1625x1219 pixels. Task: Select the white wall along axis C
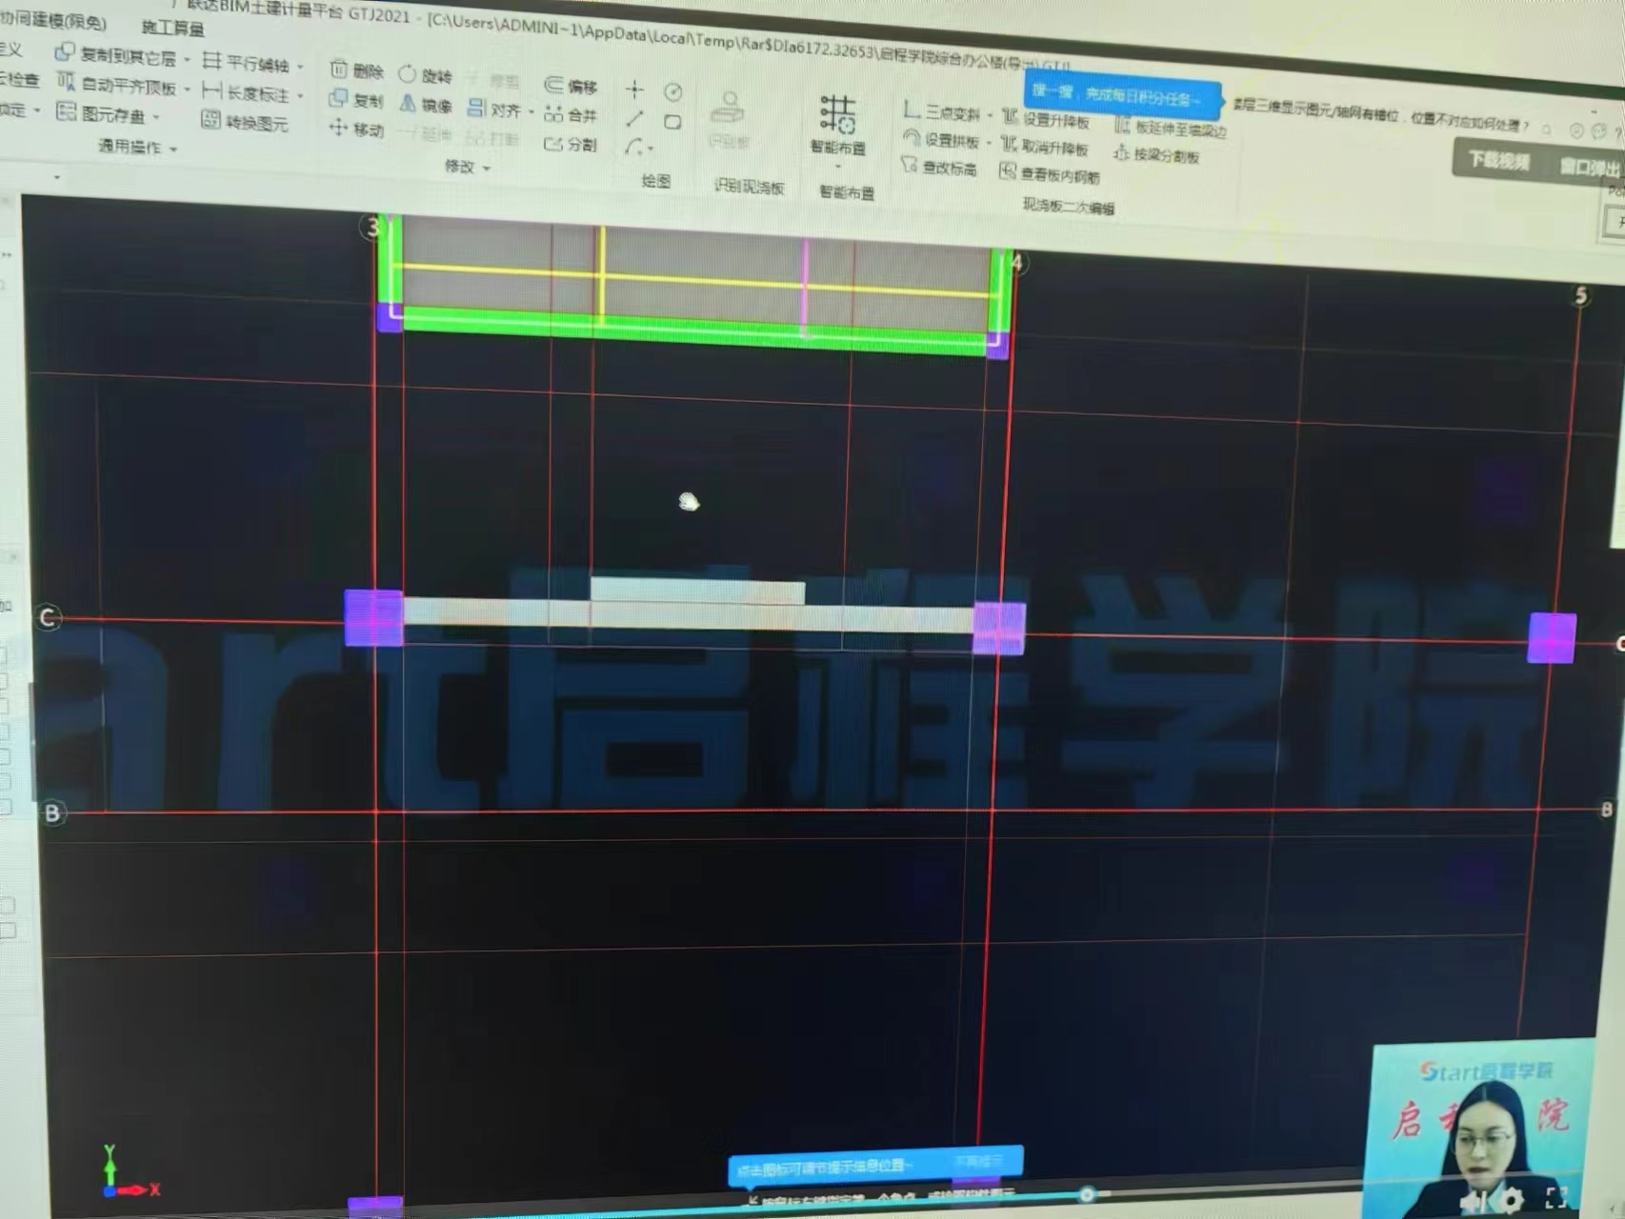[x=688, y=615]
